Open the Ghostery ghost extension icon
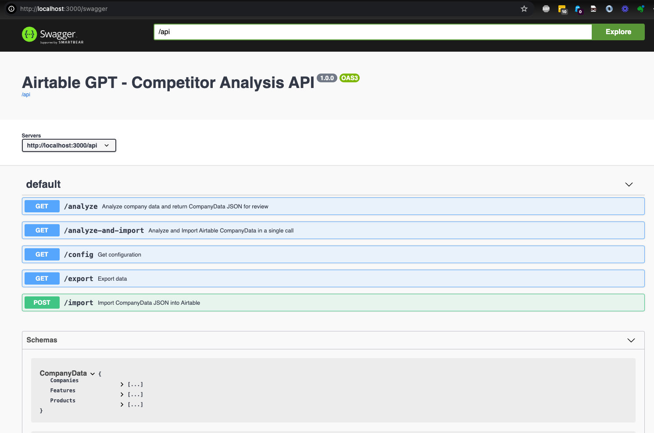Image resolution: width=654 pixels, height=433 pixels. coord(578,9)
